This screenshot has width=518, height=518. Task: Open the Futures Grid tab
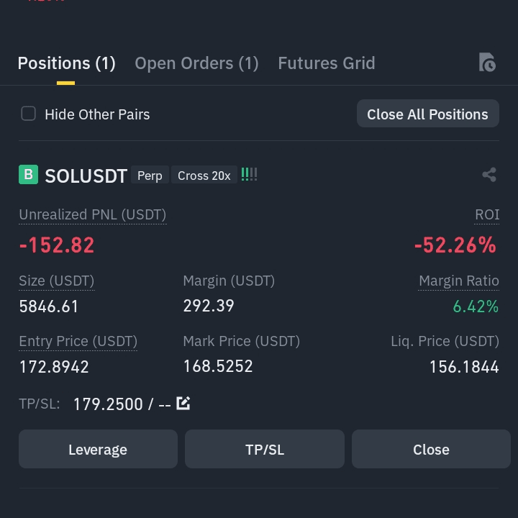pyautogui.click(x=327, y=63)
